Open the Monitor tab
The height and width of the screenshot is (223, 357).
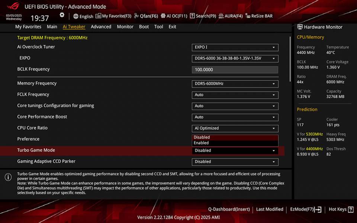coord(125,27)
